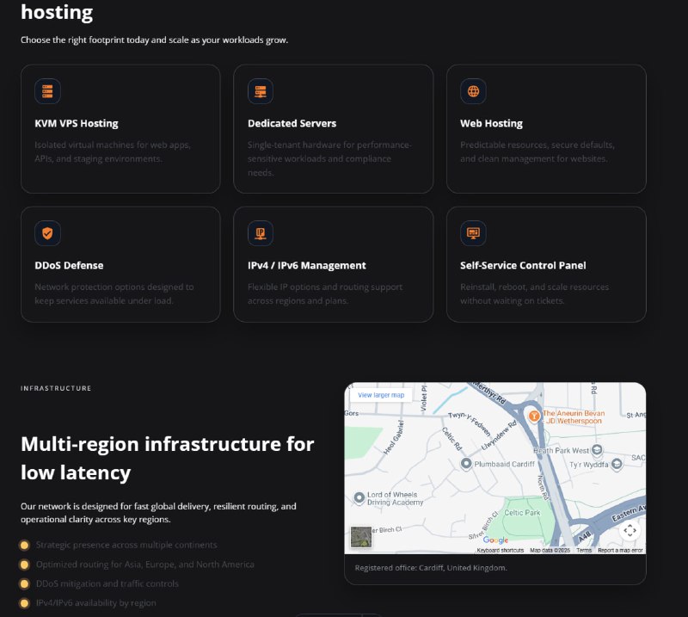This screenshot has width=688, height=617.
Task: Click the Dedicated Servers icon
Action: 260,91
